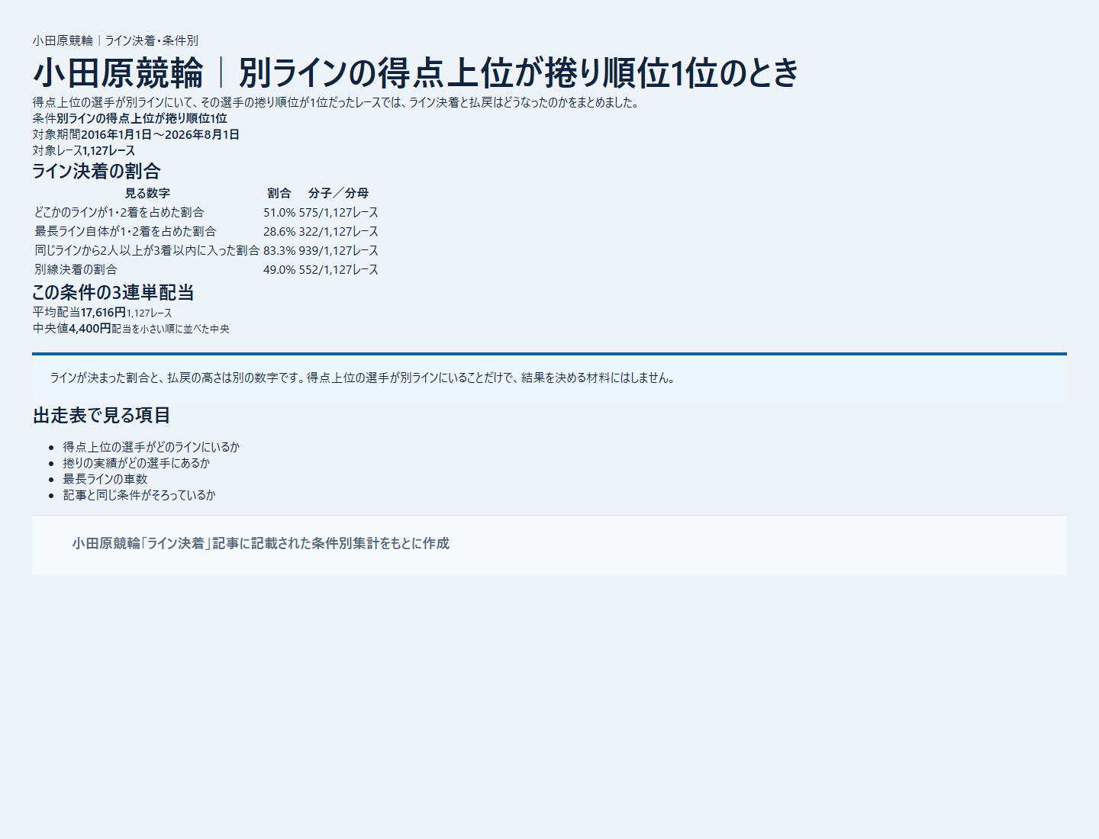Click the callout text starting "ラインが決まった割合と"
This screenshot has width=1099, height=839.
point(364,378)
